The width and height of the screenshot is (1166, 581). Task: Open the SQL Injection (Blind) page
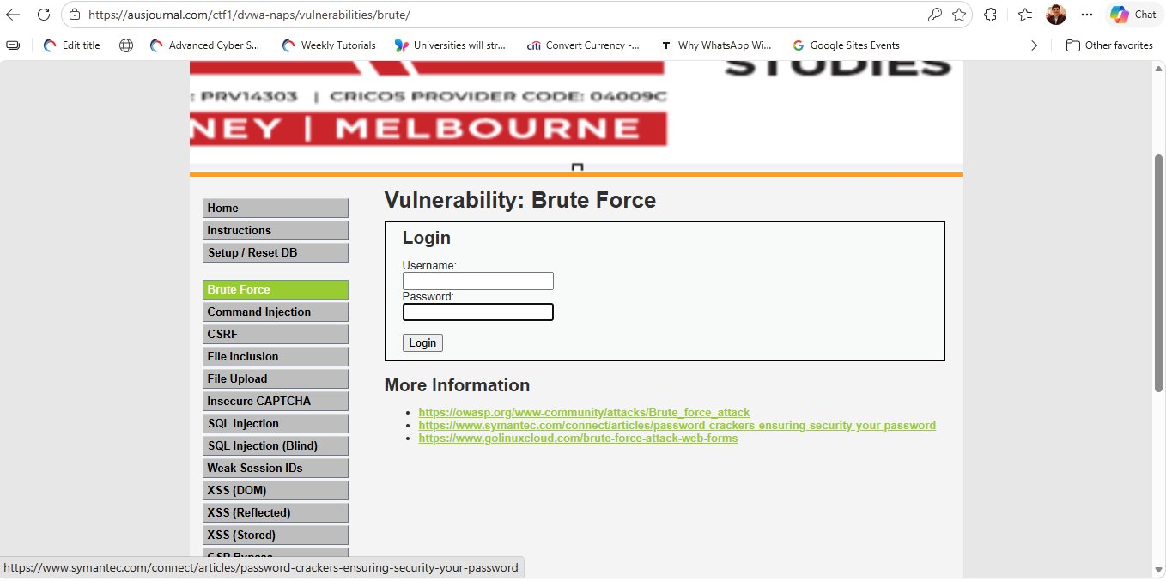point(276,446)
